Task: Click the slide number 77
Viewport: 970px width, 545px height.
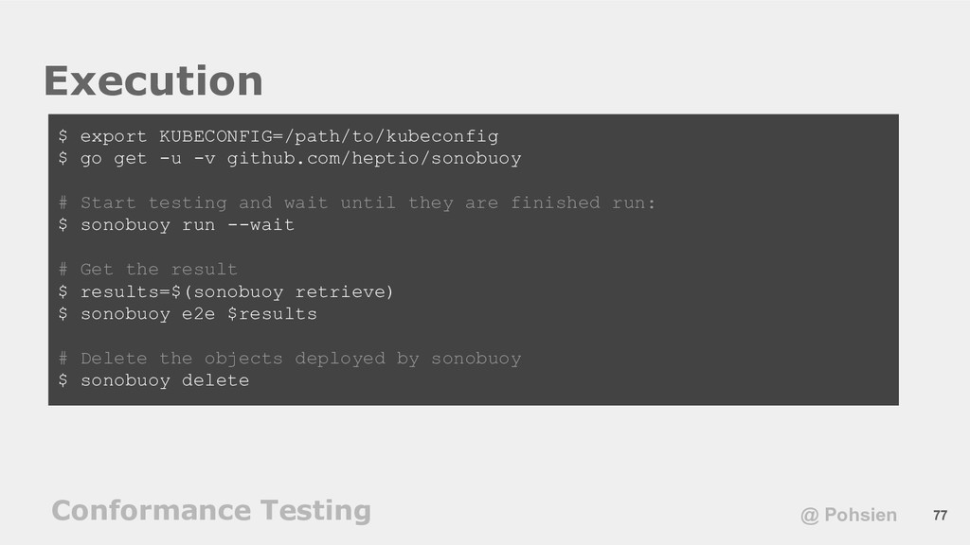Action: pyautogui.click(x=940, y=516)
